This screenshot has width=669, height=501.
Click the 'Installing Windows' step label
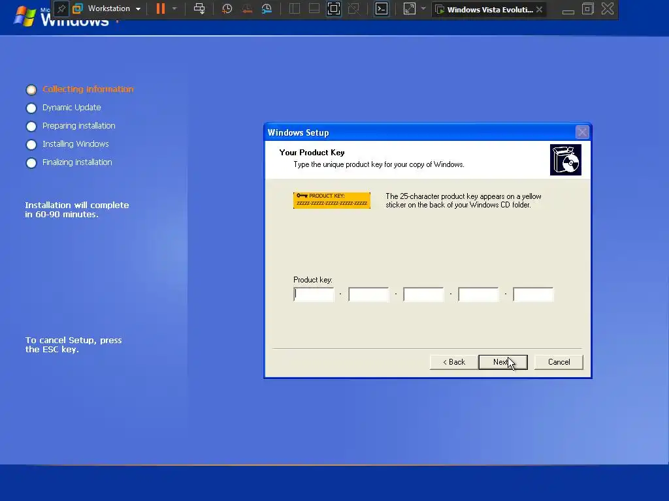click(76, 144)
